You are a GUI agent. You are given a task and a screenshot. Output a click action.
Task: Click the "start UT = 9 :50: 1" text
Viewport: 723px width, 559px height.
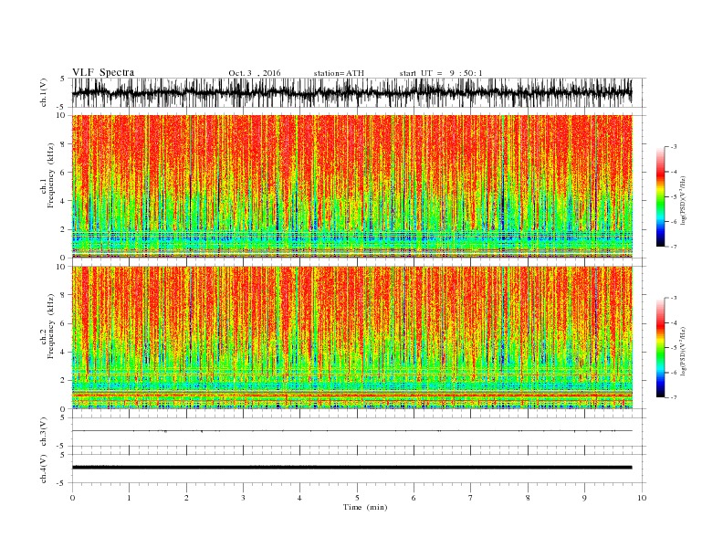(441, 73)
